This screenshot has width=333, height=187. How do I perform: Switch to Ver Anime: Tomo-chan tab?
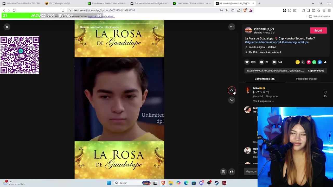(21, 3)
